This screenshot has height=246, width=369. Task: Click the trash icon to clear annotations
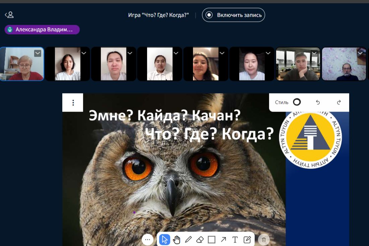tap(263, 240)
